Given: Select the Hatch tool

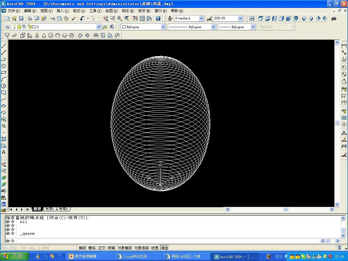Looking at the screenshot, I should (4, 139).
